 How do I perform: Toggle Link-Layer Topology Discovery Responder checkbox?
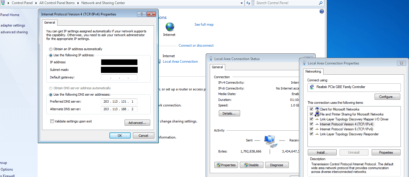[312, 134]
